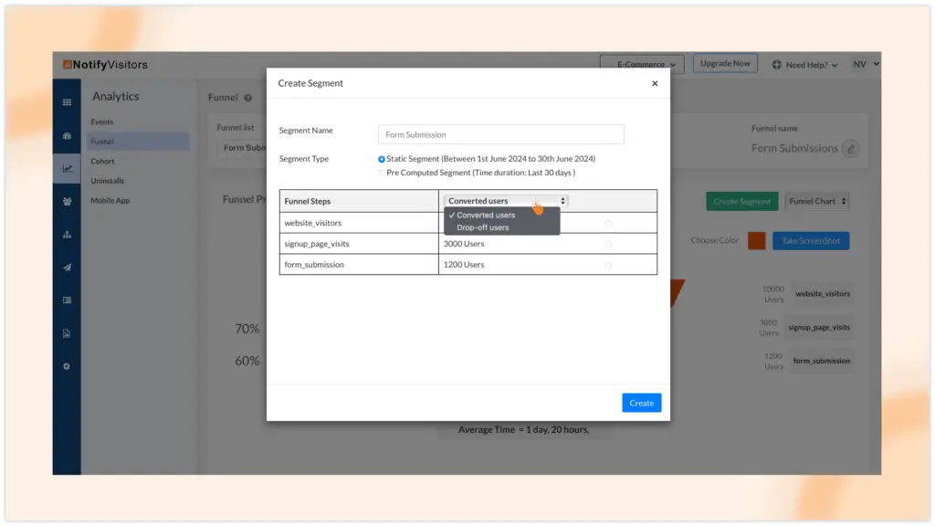Expand the Funnel Chart dropdown
This screenshot has width=935, height=526.
tap(817, 201)
